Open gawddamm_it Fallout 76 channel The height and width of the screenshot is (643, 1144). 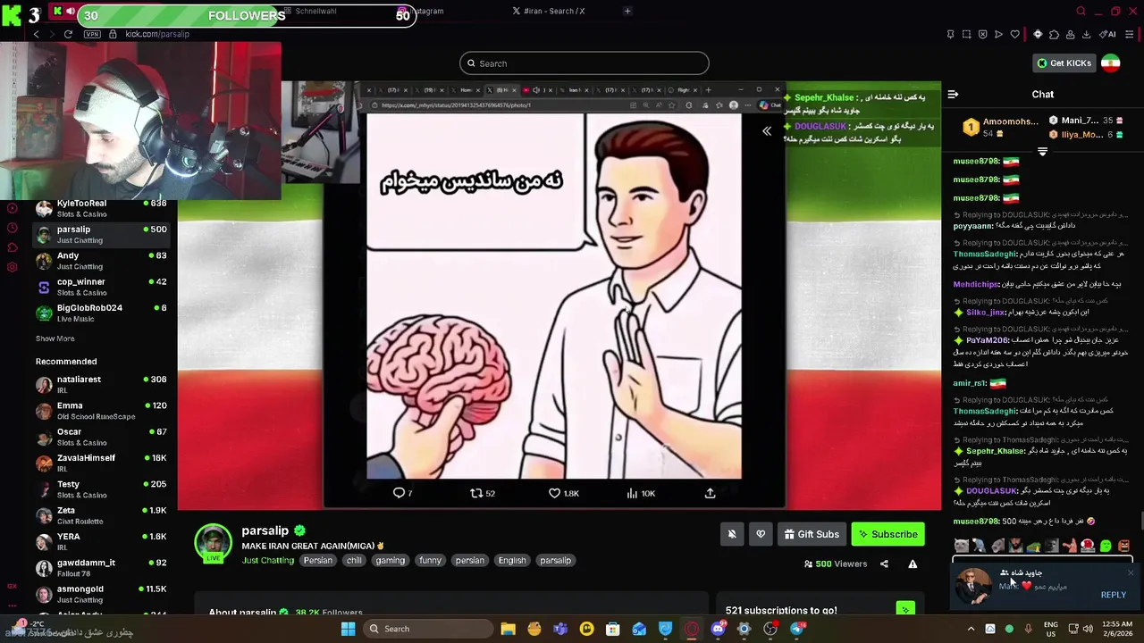point(101,568)
